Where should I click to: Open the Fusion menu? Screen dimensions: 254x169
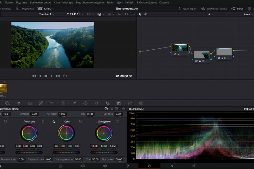110,2
